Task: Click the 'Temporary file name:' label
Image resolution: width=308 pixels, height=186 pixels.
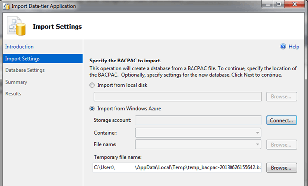Action: [117, 157]
